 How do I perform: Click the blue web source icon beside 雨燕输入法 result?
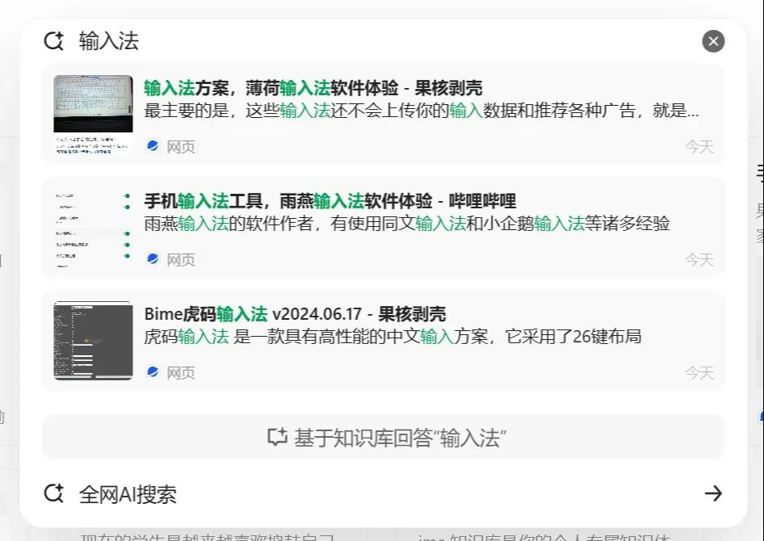pyautogui.click(x=153, y=259)
